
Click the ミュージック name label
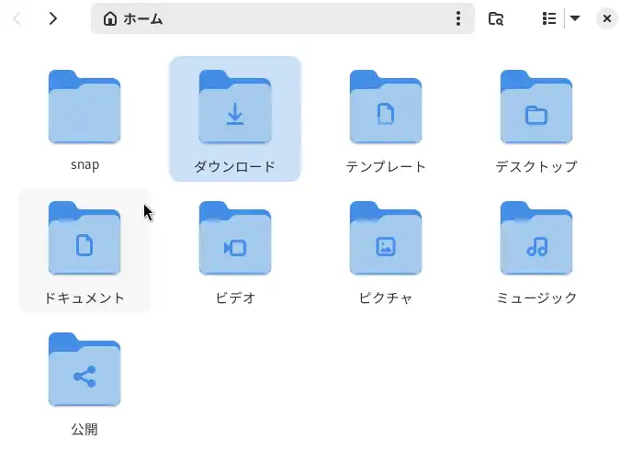(x=536, y=298)
